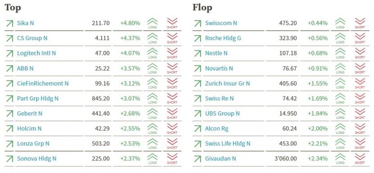The image size is (374, 173).
Task: Open the Swiss Life Hldg N link
Action: tap(228, 144)
